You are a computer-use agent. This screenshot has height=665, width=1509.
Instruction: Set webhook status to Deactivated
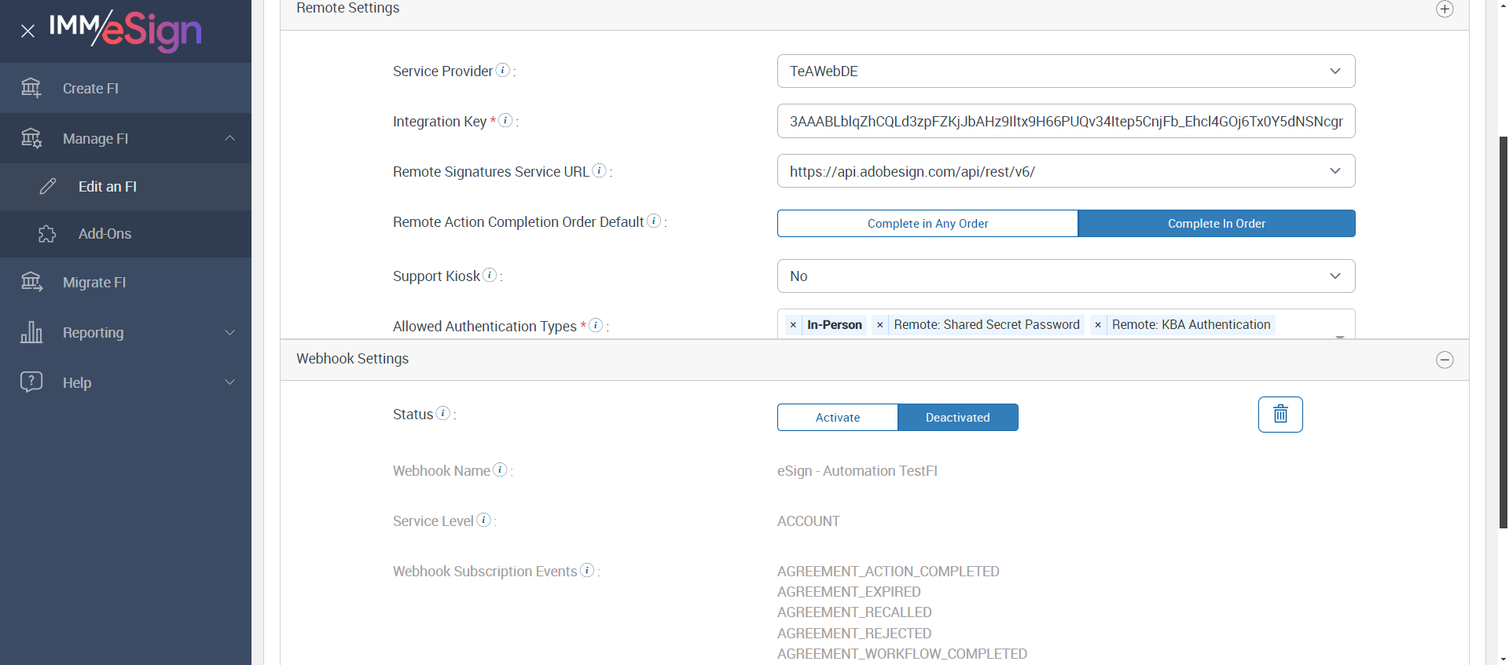(957, 418)
